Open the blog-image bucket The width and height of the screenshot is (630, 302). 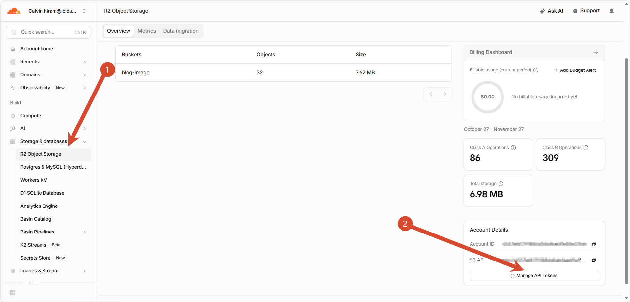(x=135, y=73)
